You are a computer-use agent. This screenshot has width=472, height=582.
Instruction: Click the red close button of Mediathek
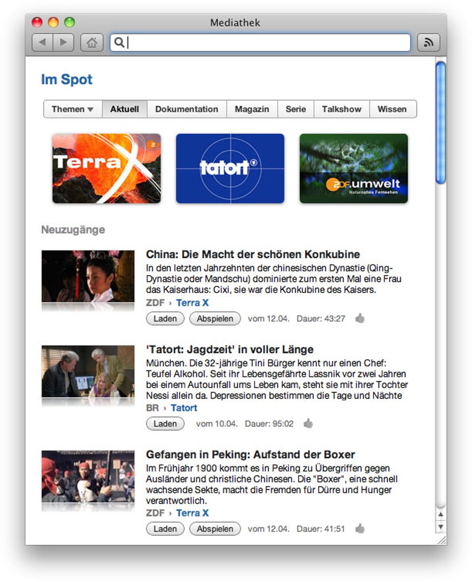click(37, 22)
